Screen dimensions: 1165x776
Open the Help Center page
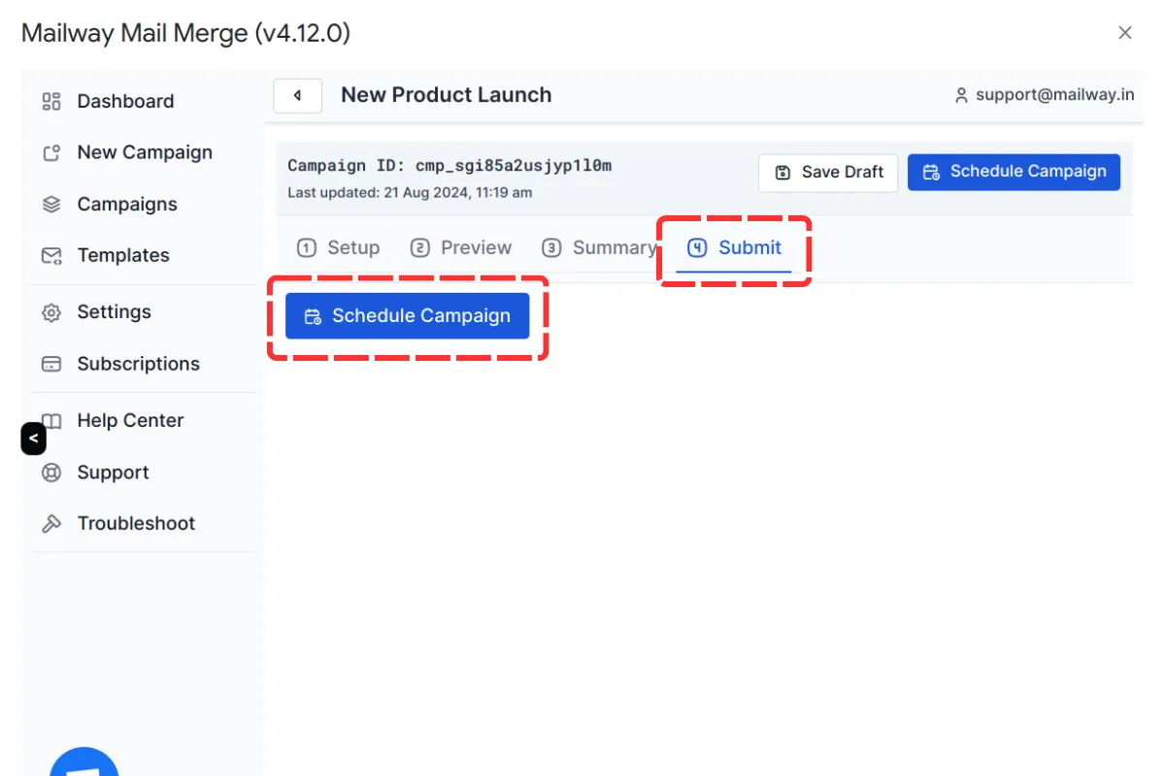tap(130, 421)
